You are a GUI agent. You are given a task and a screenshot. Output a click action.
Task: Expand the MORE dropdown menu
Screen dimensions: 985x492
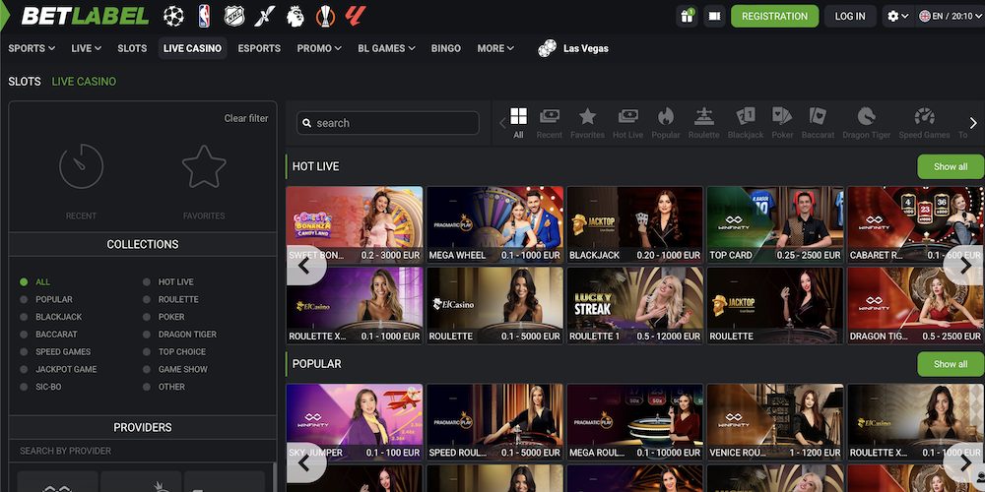(x=495, y=48)
